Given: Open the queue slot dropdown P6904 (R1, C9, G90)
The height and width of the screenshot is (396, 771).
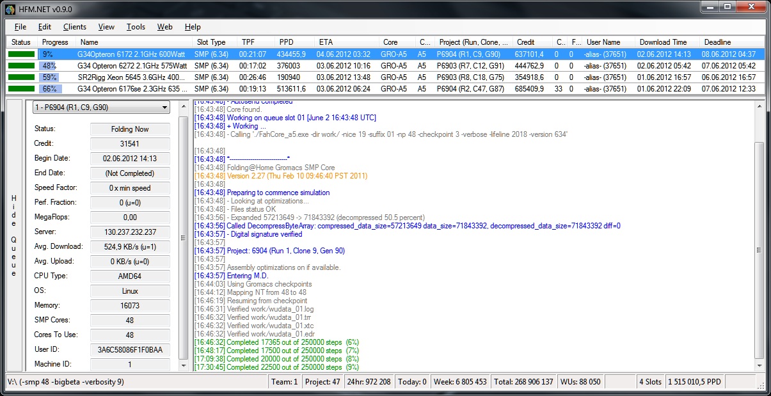Looking at the screenshot, I should click(101, 108).
